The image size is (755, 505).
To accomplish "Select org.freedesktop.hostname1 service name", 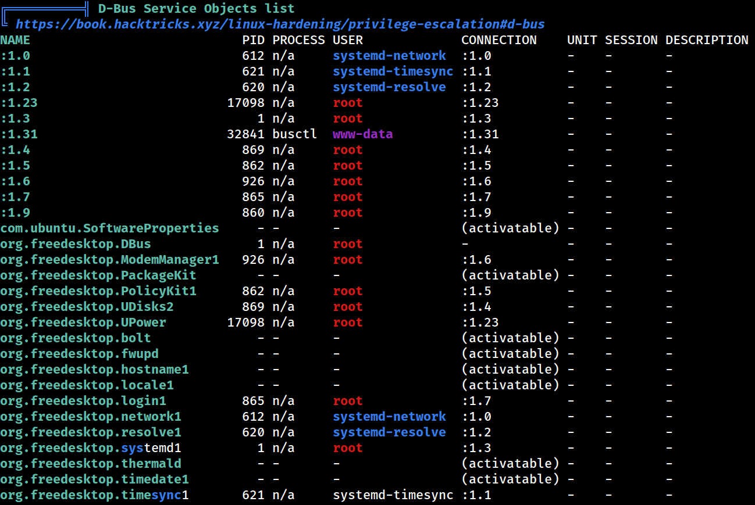I will pyautogui.click(x=94, y=370).
